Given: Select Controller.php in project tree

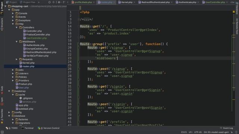Looking at the screenshot, I should tap(32, 31).
